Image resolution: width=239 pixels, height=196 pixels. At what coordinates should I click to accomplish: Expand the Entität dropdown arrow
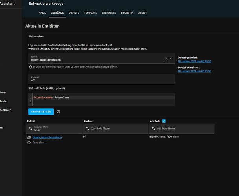[x=171, y=59]
